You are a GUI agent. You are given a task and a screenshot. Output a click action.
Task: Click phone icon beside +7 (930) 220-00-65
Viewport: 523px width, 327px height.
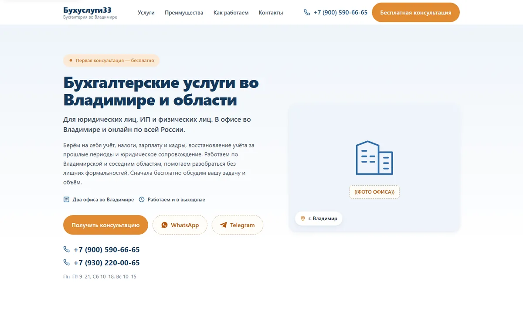[67, 262]
